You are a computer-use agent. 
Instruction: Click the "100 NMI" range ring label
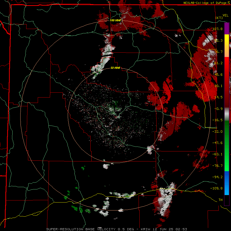coord(115,20)
